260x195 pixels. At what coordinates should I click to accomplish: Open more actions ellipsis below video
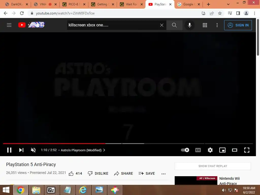pos(164,174)
